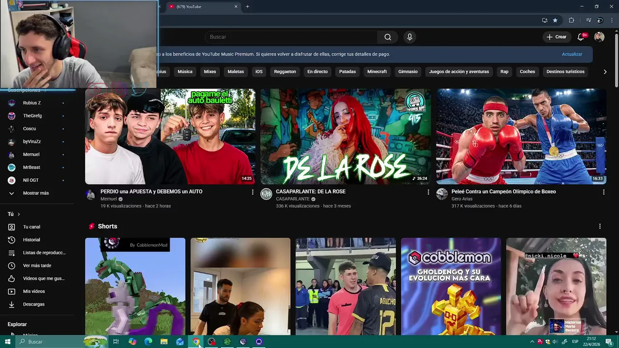Click the page vertical scrollbar
The image size is (619, 348).
[x=616, y=60]
